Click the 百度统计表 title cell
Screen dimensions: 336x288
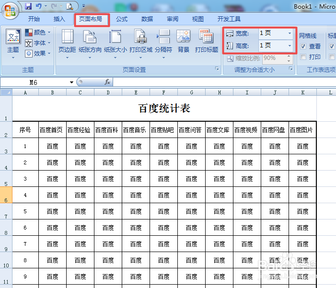tap(164, 108)
